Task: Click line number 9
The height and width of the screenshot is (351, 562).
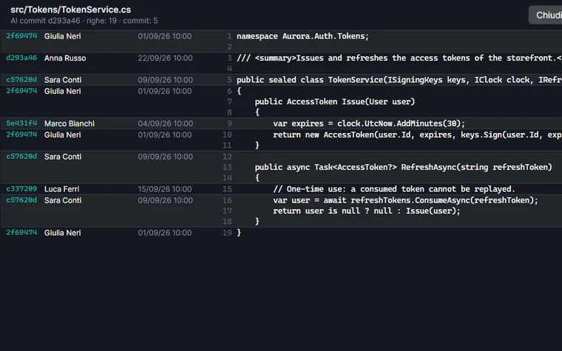Action: (x=229, y=123)
